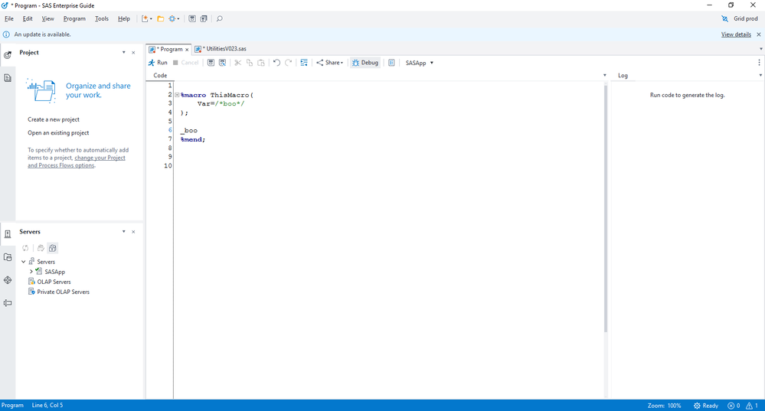Click the Open folder toolbar icon
Viewport: 765px width, 411px height.
pos(161,18)
